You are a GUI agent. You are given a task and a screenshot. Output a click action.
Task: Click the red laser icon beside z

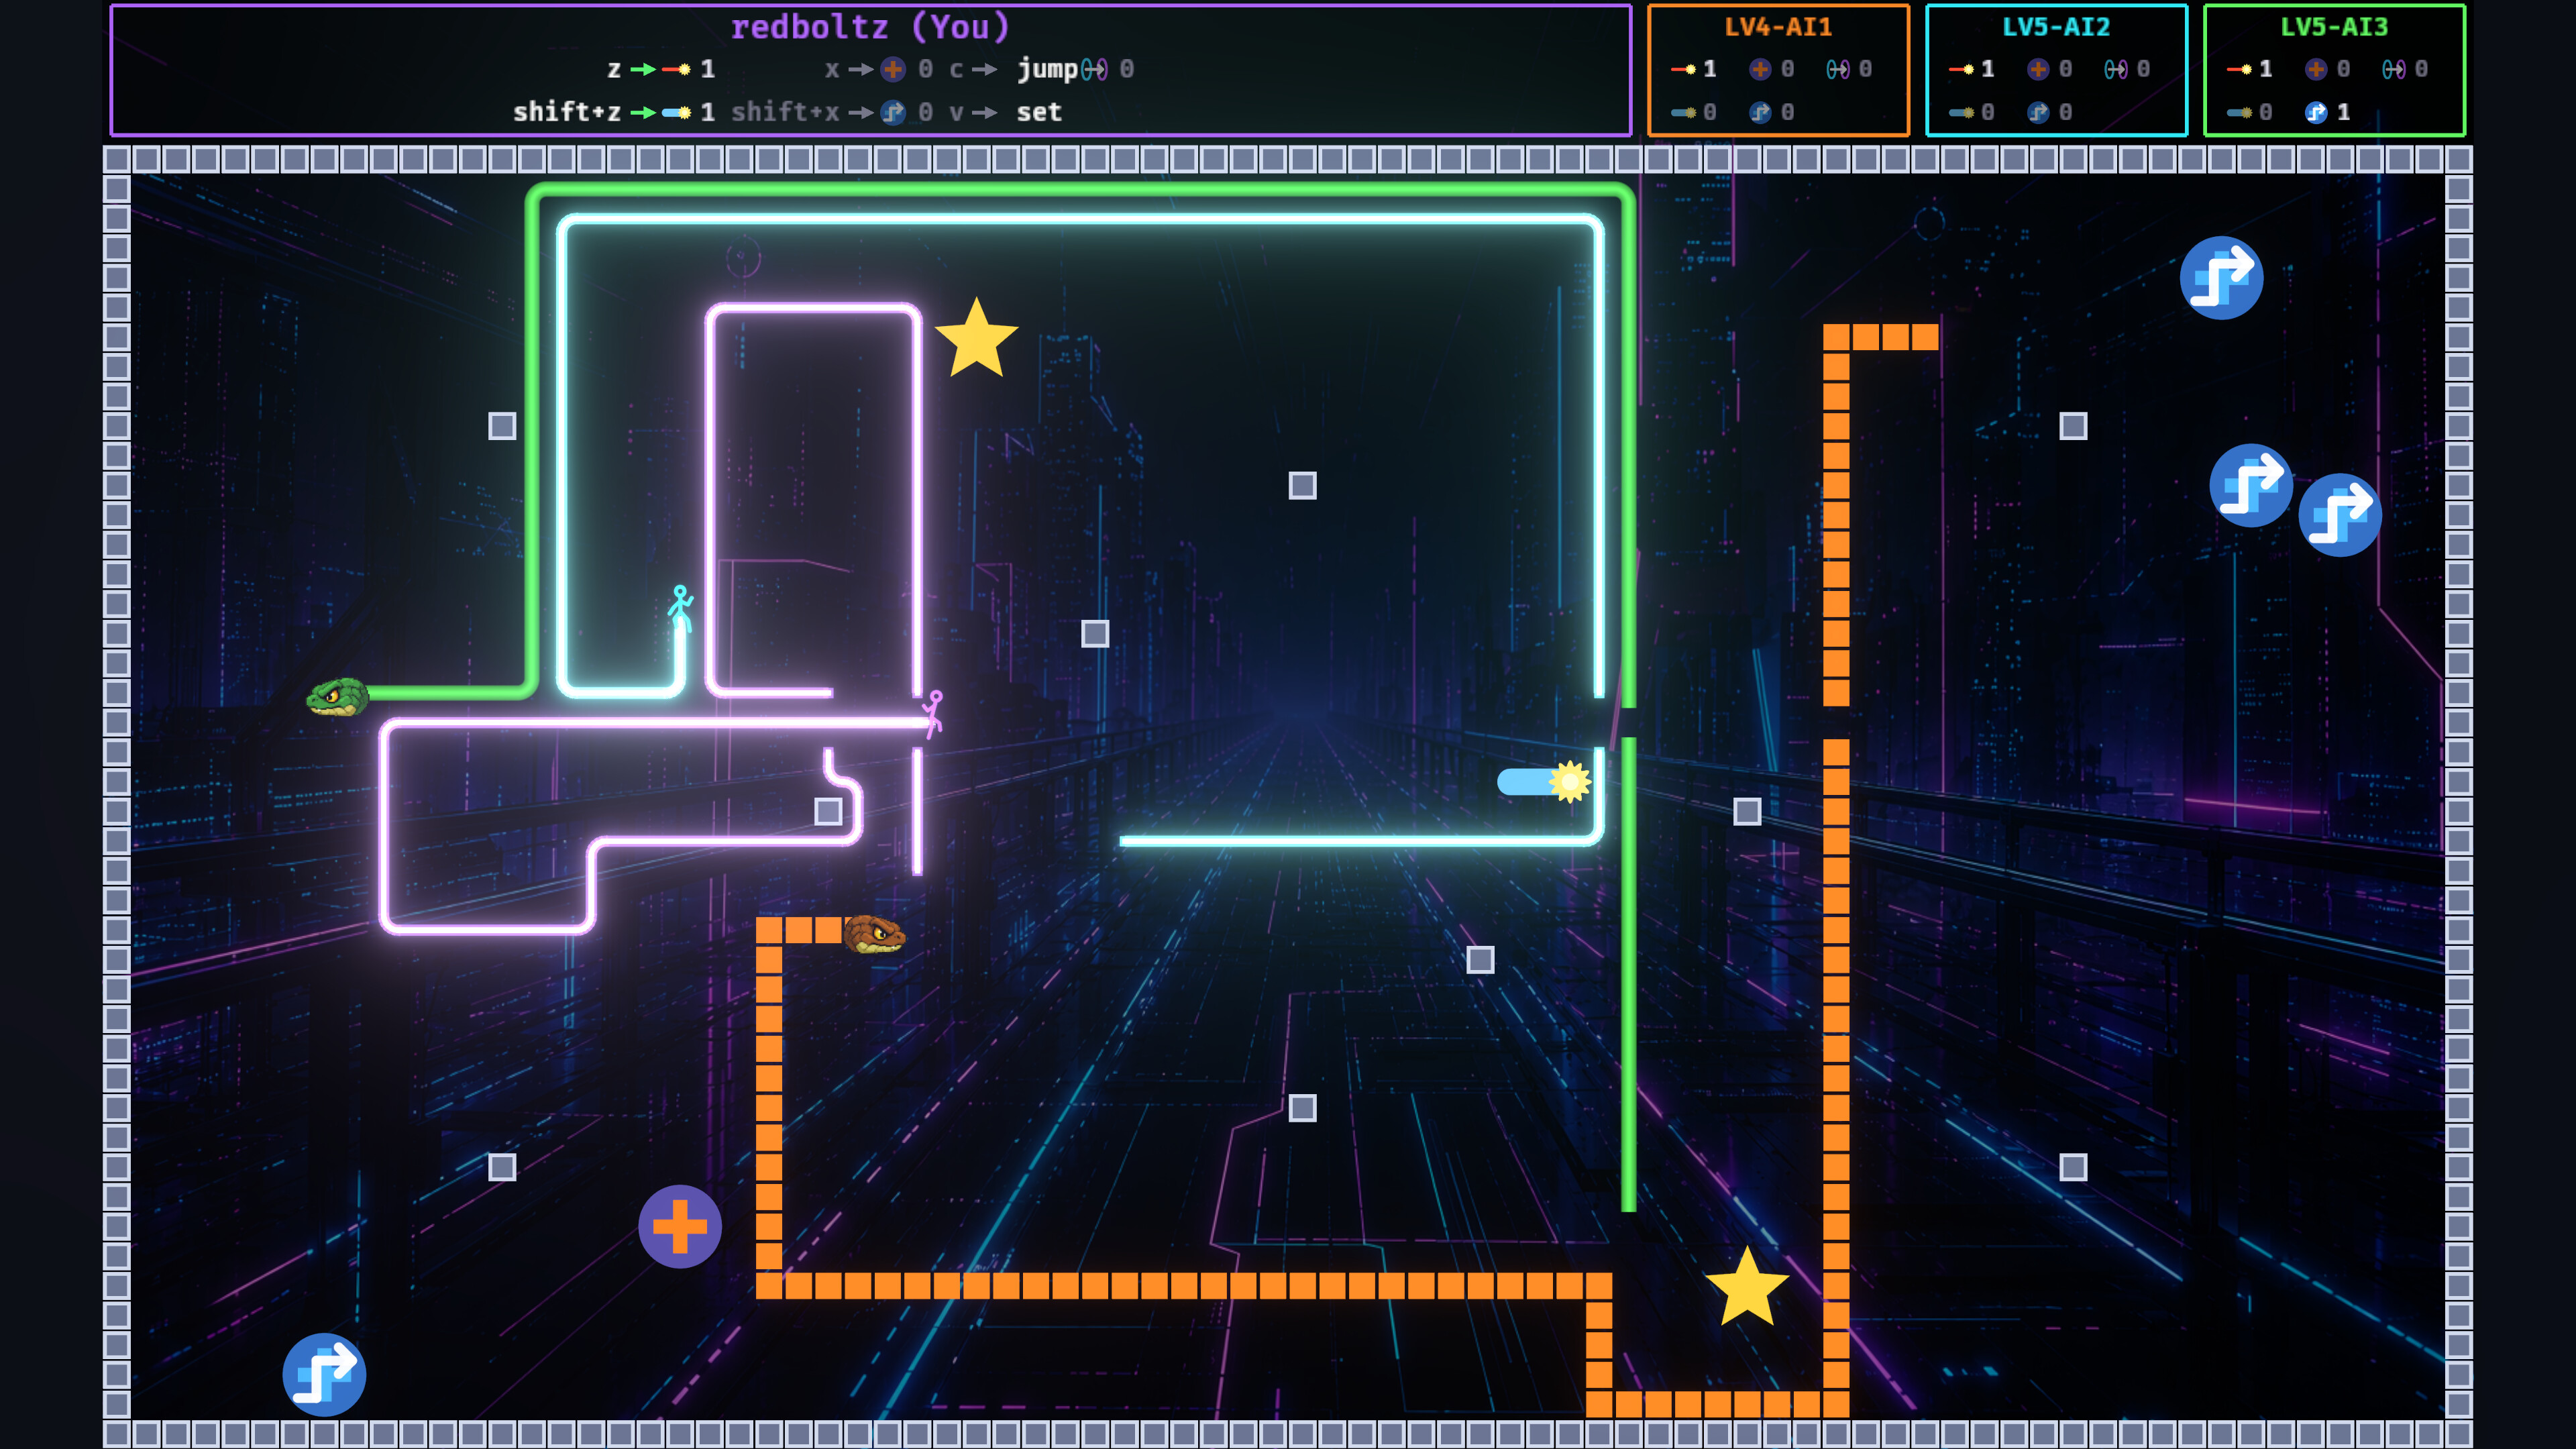(676, 69)
